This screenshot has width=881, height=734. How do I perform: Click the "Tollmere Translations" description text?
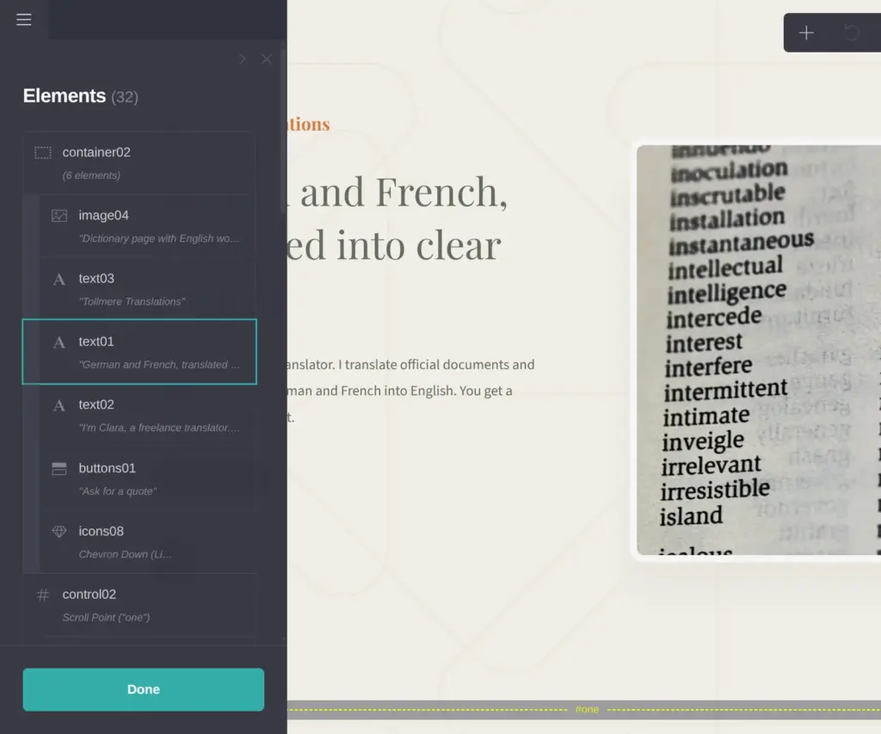pos(132,302)
